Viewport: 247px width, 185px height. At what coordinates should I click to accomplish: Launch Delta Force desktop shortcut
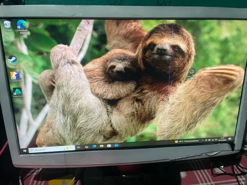(x=18, y=92)
